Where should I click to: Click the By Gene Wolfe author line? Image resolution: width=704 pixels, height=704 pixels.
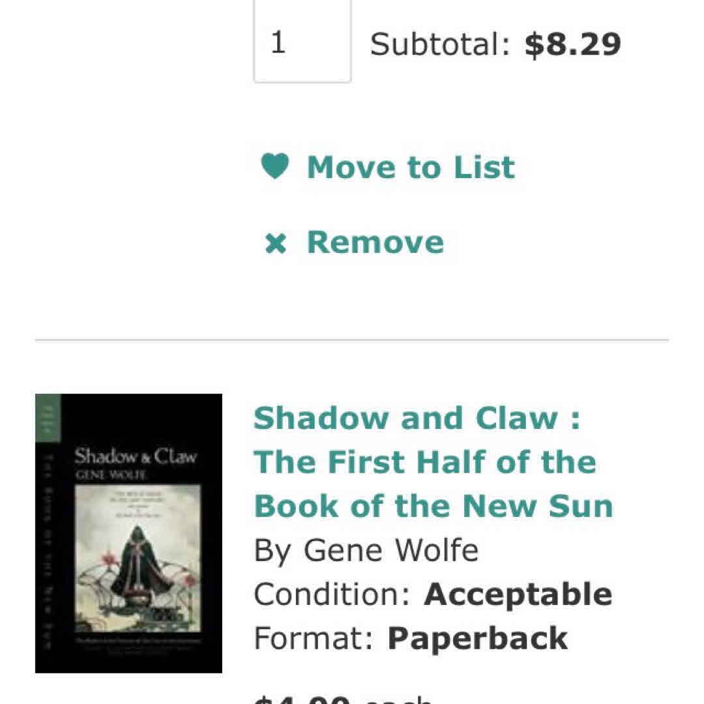(x=366, y=551)
